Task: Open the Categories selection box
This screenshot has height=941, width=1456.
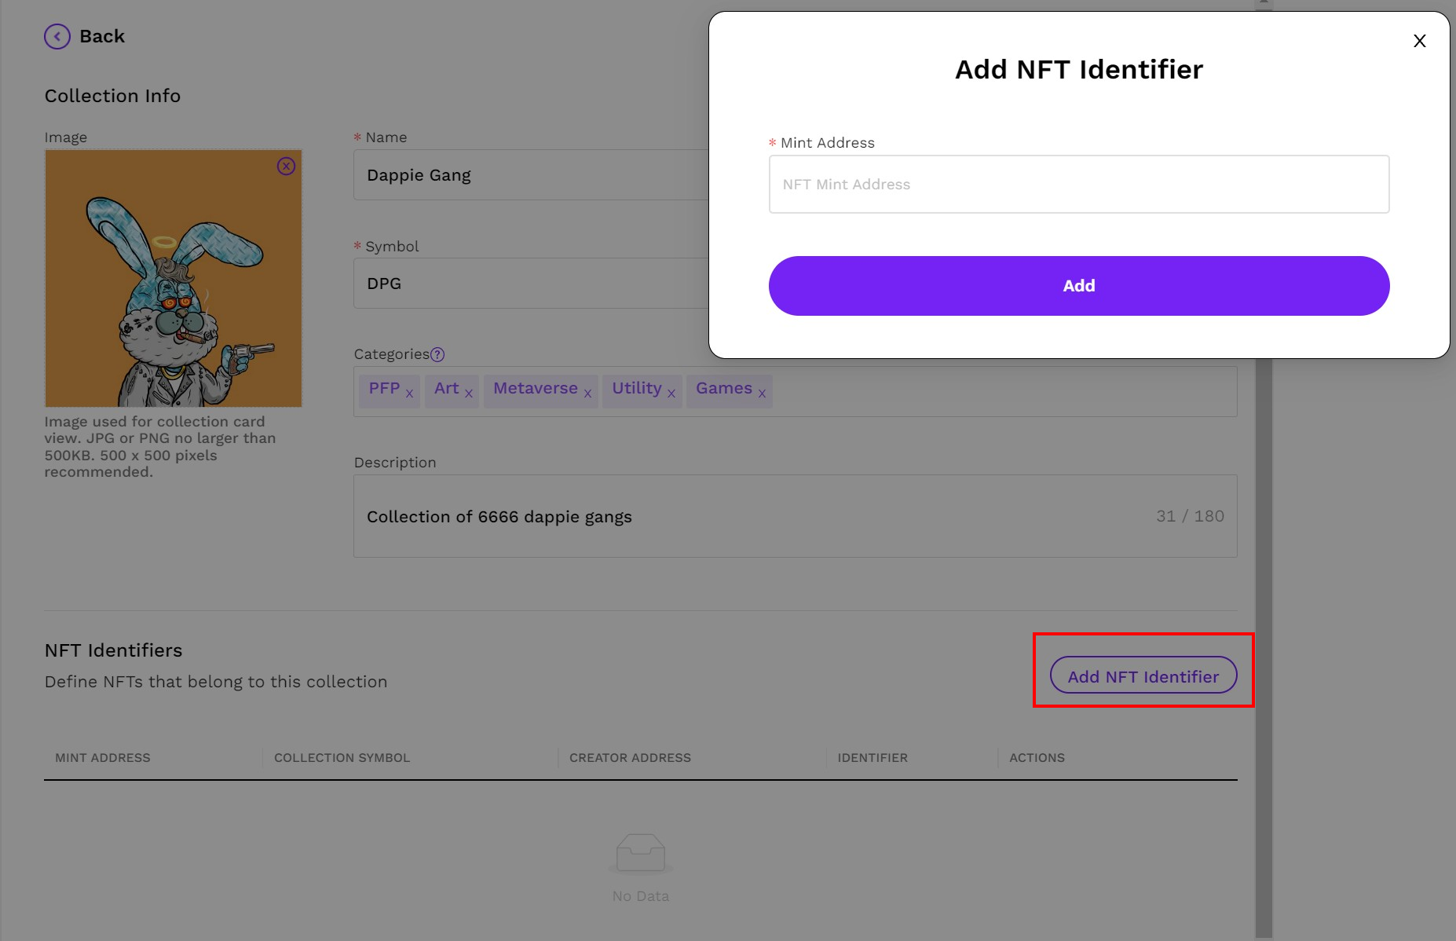Action: [997, 391]
